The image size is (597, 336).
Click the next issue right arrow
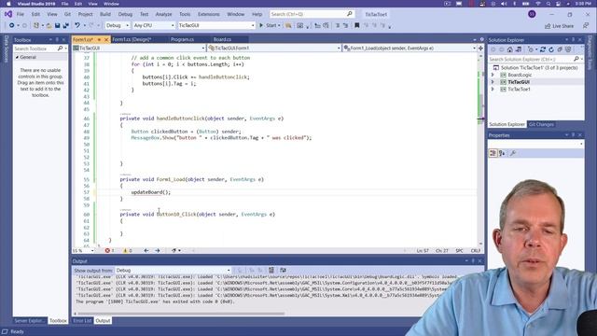click(158, 251)
